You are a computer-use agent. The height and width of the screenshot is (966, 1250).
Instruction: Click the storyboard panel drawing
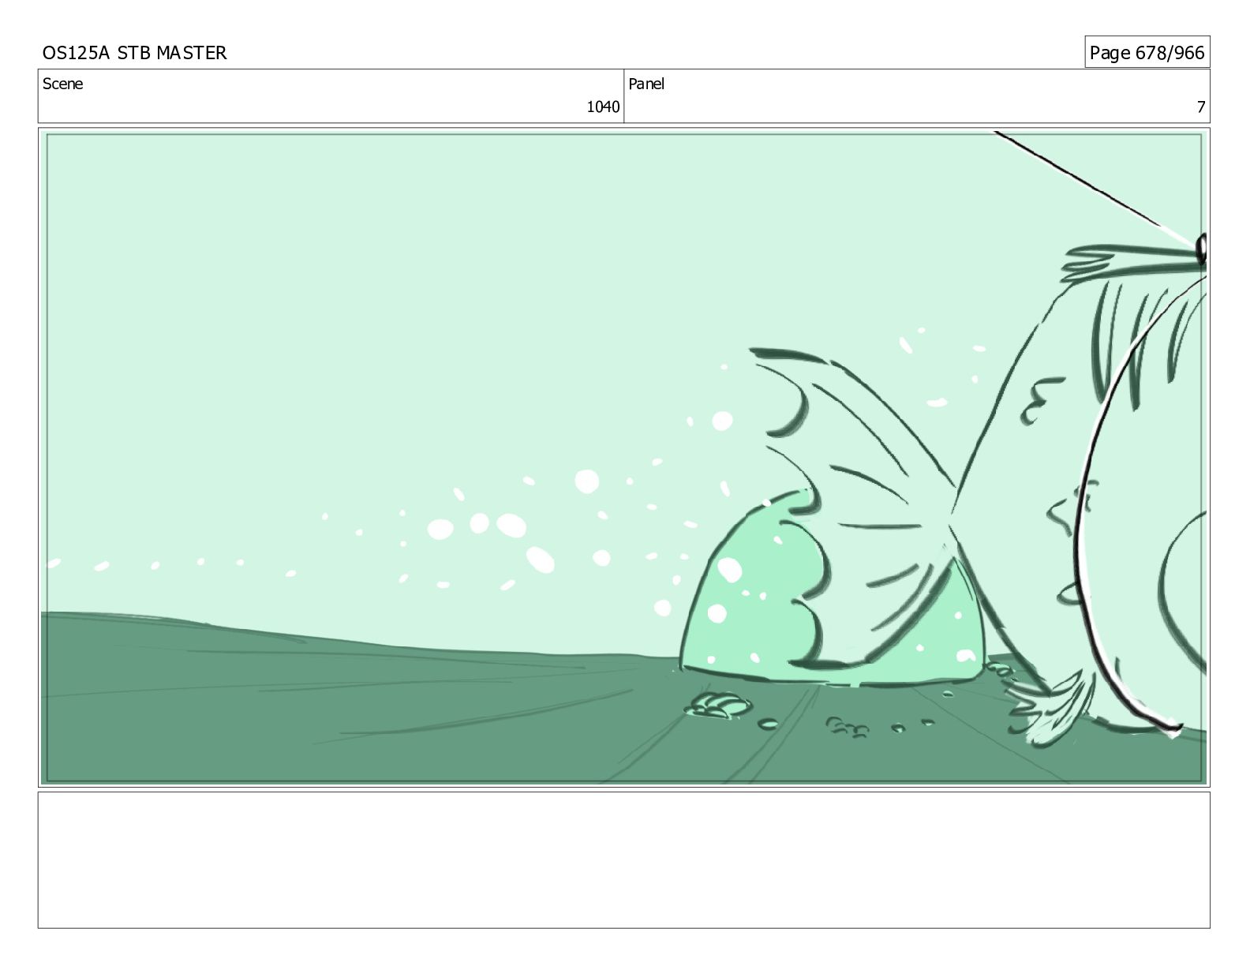(x=623, y=457)
